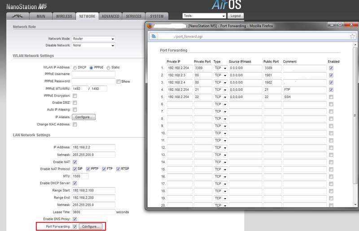Click Public Port field showing 1982

[272, 82]
